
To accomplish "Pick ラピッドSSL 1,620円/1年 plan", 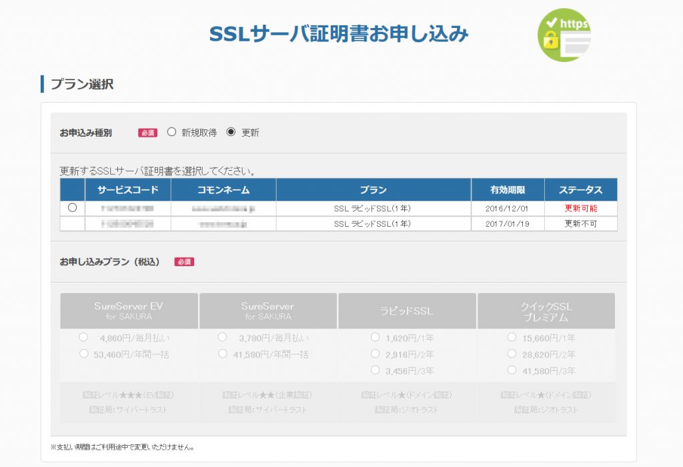I will click(375, 337).
